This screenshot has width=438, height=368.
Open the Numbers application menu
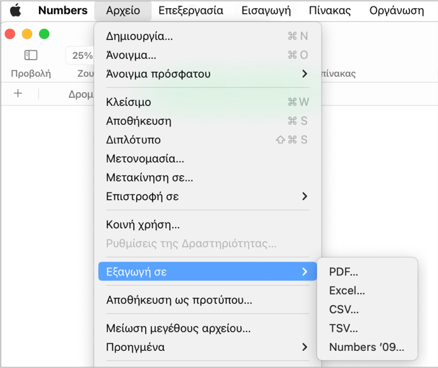tap(63, 11)
